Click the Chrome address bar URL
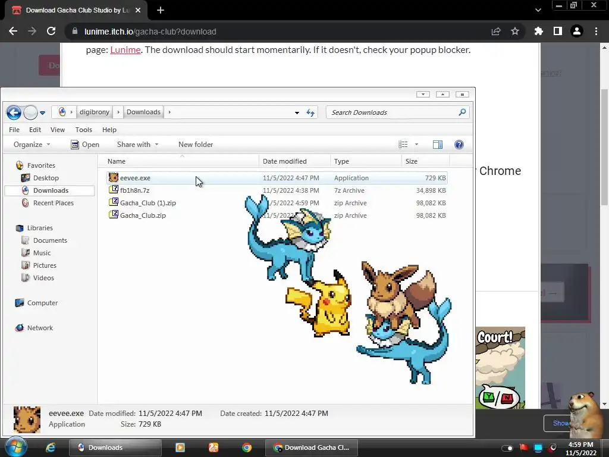This screenshot has height=457, width=609. click(150, 32)
